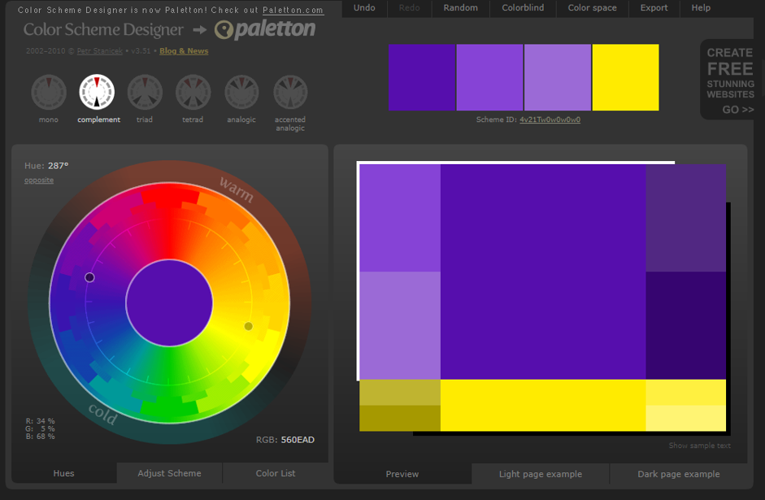Pick the analogic scheme icon
The image size is (765, 500).
(x=241, y=93)
